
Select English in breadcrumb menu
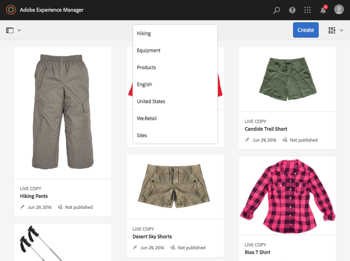175,84
